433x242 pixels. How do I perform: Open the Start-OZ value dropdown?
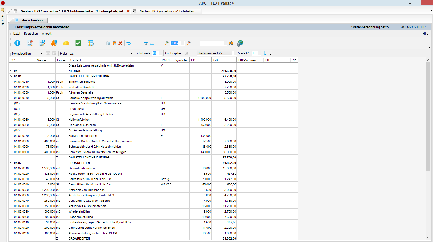click(259, 53)
